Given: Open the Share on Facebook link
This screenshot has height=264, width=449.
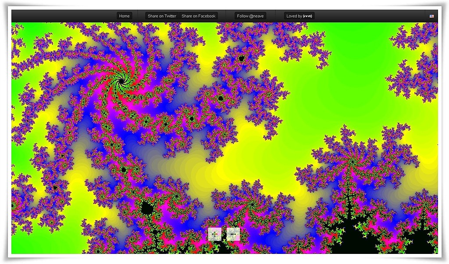Looking at the screenshot, I should 198,16.
